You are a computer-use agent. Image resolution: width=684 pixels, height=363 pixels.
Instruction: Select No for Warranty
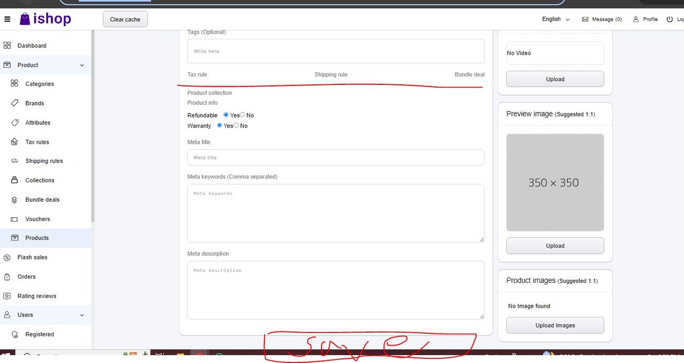tap(237, 125)
